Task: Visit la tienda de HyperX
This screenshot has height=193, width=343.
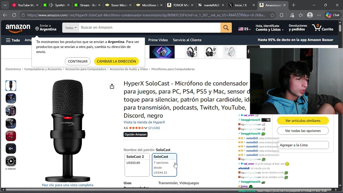Action: (x=144, y=122)
